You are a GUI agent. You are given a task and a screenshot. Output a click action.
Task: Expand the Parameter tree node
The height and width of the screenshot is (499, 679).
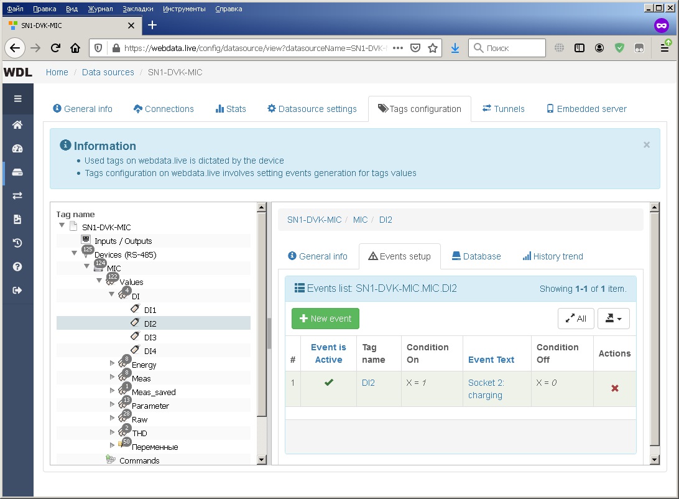(112, 405)
